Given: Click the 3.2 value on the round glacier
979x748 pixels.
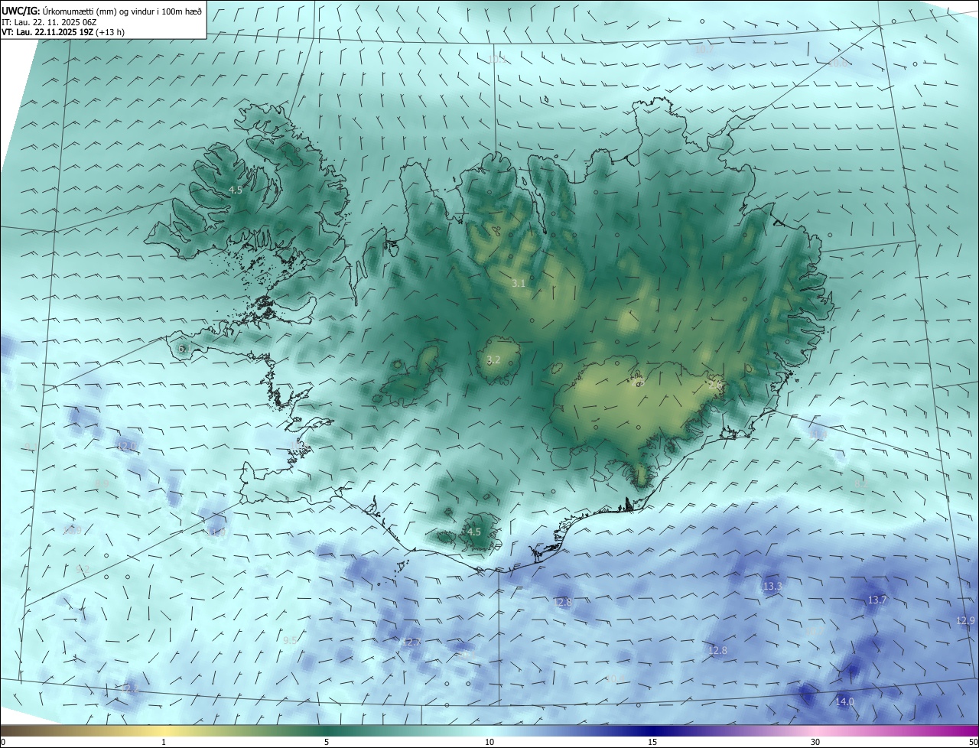Looking at the screenshot, I should click(493, 359).
